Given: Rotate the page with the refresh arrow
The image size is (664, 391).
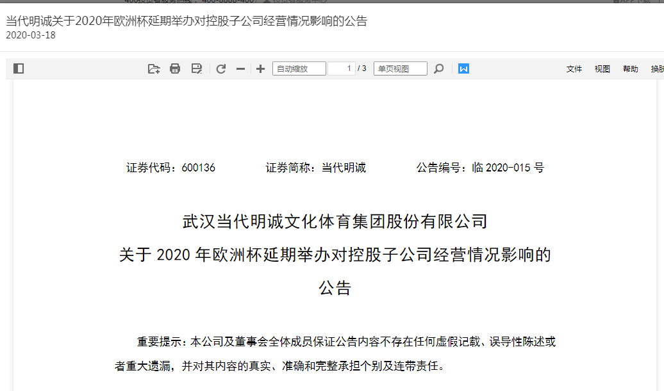Looking at the screenshot, I should coord(220,68).
